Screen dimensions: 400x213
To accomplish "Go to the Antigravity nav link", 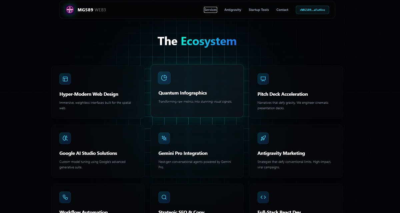I will point(233,10).
